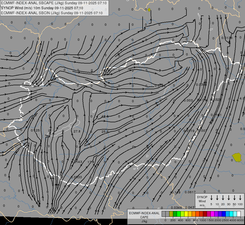
Task: Click the 0.0319 value on the map
Action: coord(189,131)
